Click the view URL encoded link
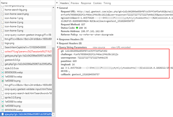173x117 pixels. pos(121,47)
